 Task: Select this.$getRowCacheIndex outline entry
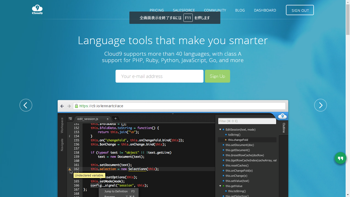coord(251,160)
